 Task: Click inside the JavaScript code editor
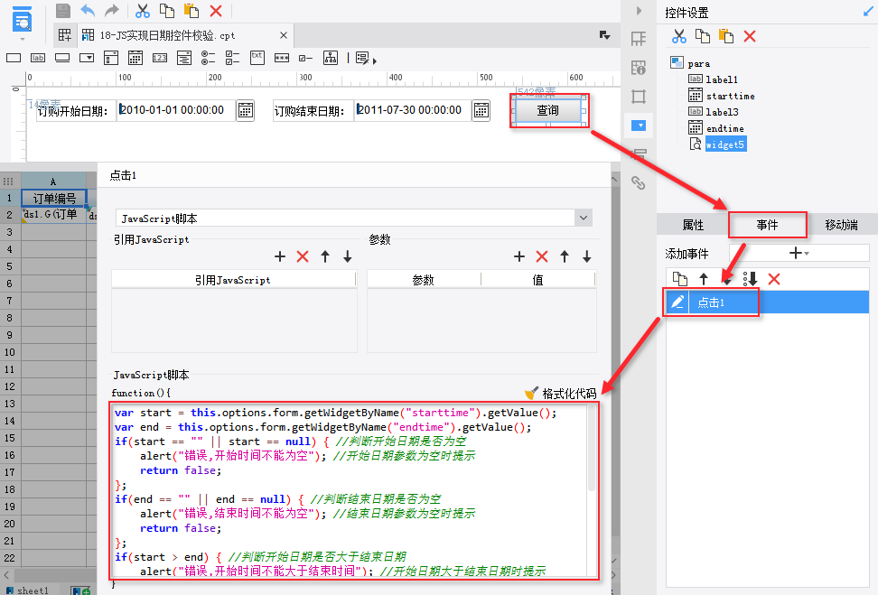[349, 489]
